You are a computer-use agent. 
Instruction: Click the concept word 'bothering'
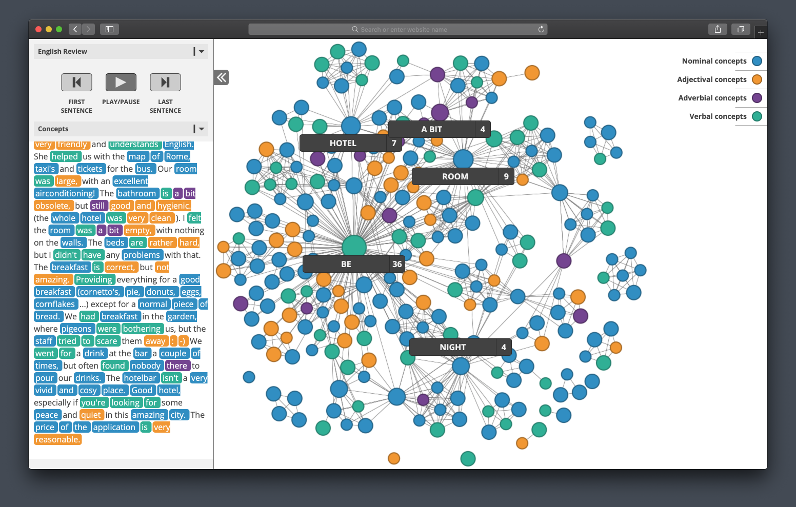pos(142,329)
